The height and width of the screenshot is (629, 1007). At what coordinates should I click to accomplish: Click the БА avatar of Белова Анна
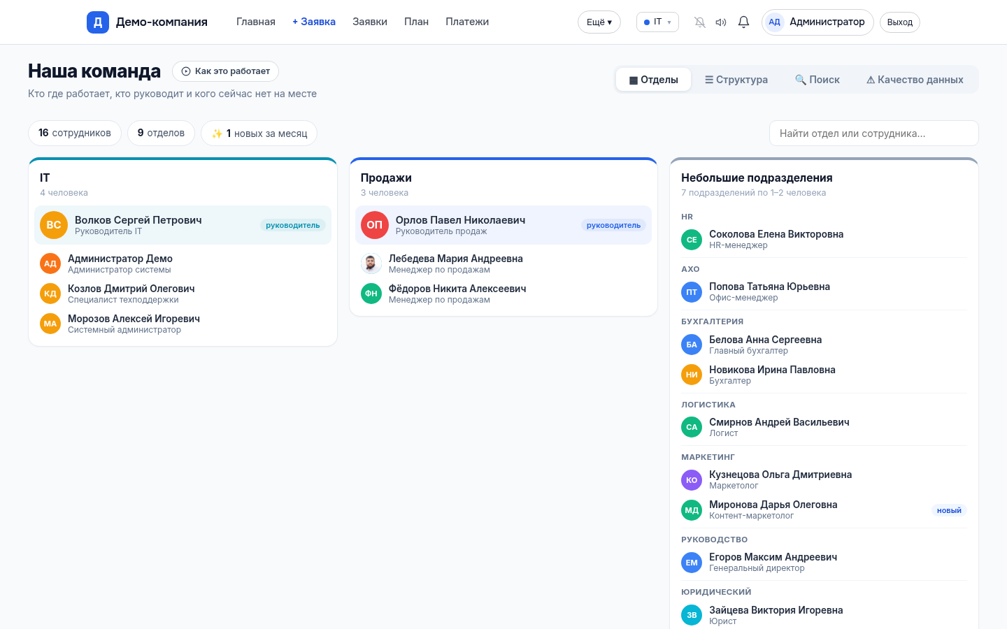click(x=692, y=345)
